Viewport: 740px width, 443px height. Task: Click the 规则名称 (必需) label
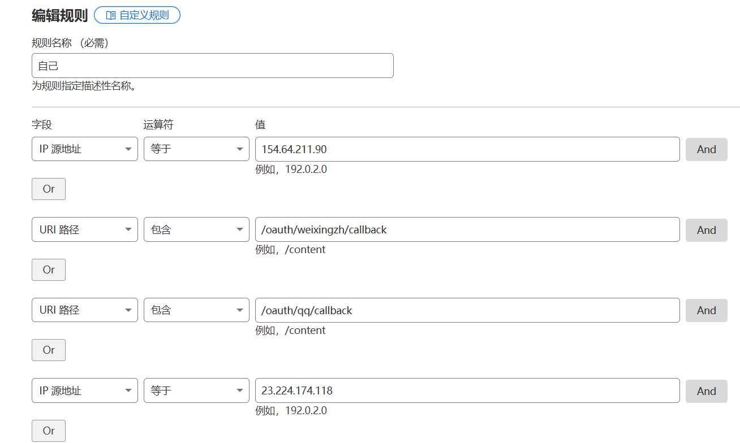point(70,44)
